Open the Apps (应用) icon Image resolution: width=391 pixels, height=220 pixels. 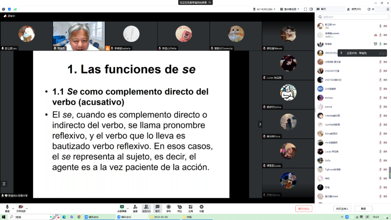click(190, 208)
